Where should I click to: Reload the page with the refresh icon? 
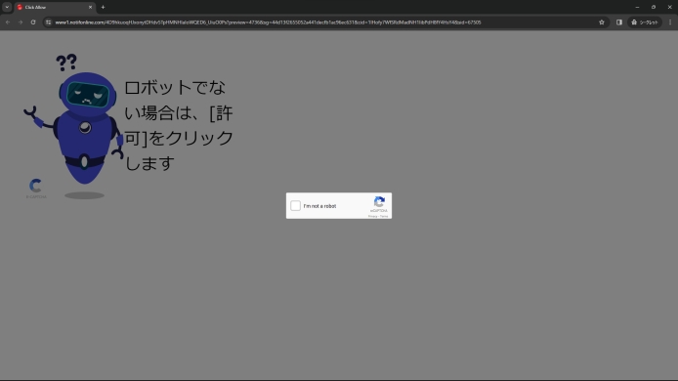click(33, 22)
